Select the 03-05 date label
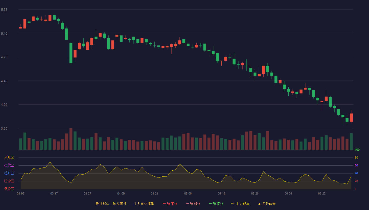Image resolution: width=369 pixels, height=210 pixels. pos(21,193)
